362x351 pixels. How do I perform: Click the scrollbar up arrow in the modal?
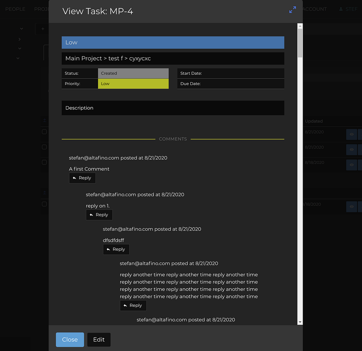tap(300, 26)
